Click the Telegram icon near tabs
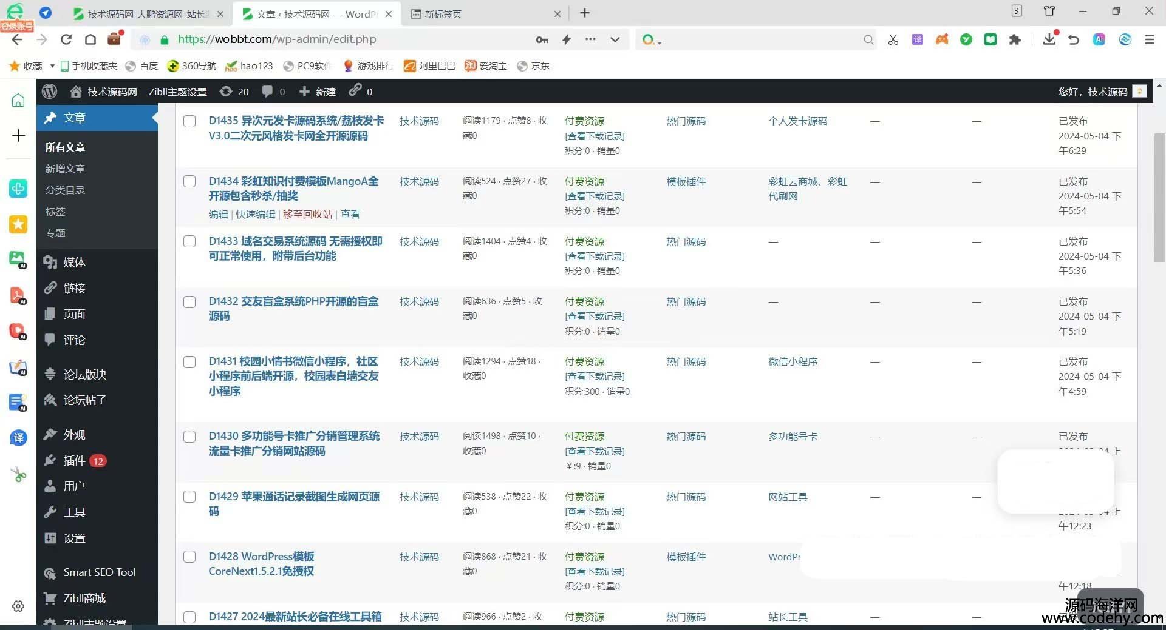 click(x=46, y=13)
